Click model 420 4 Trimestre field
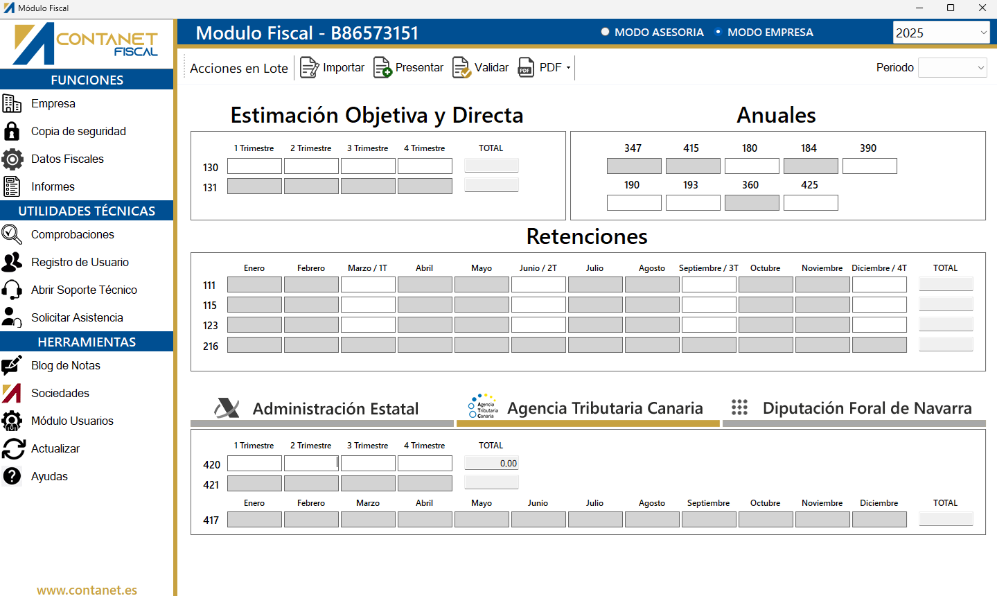The height and width of the screenshot is (596, 997). click(x=425, y=464)
